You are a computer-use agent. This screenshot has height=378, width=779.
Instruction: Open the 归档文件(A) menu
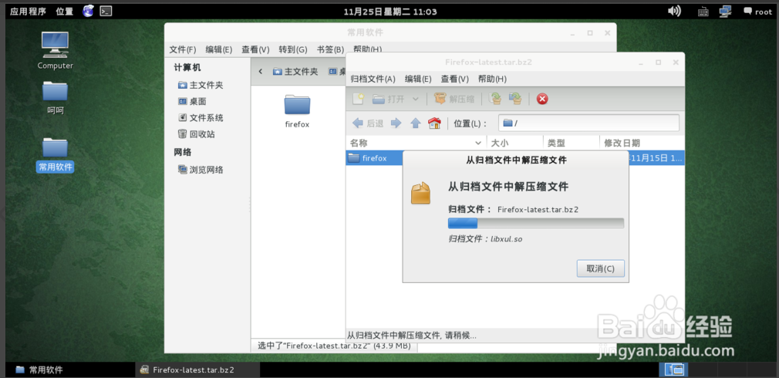pos(373,79)
